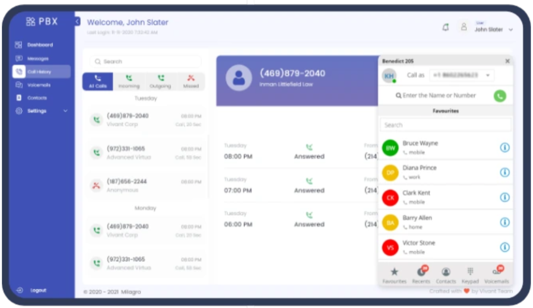Click the Diana Prince DP avatar
This screenshot has height=308, width=533.
click(x=390, y=172)
